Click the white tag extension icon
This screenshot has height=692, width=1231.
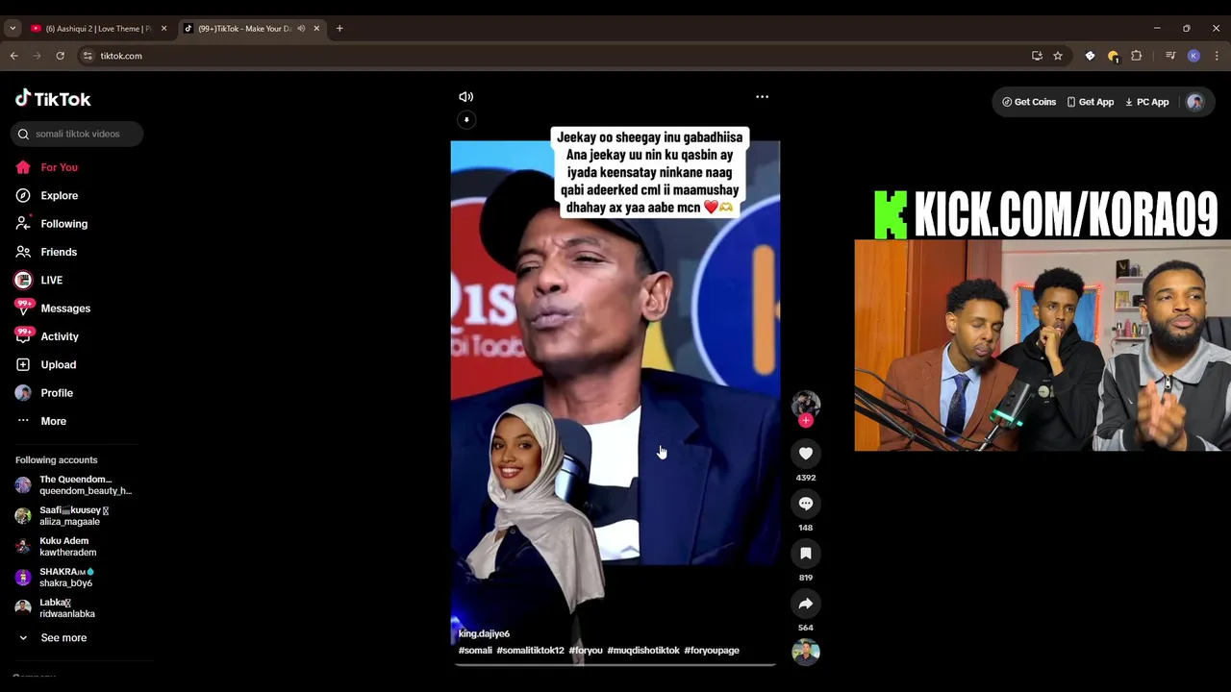pos(1090,56)
